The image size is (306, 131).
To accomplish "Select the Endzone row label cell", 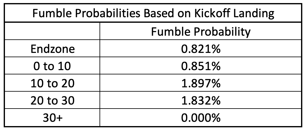I will [52, 48].
